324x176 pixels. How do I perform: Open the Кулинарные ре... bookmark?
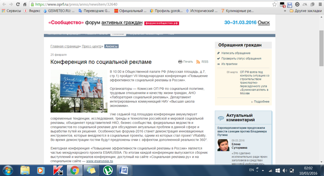click(237, 11)
